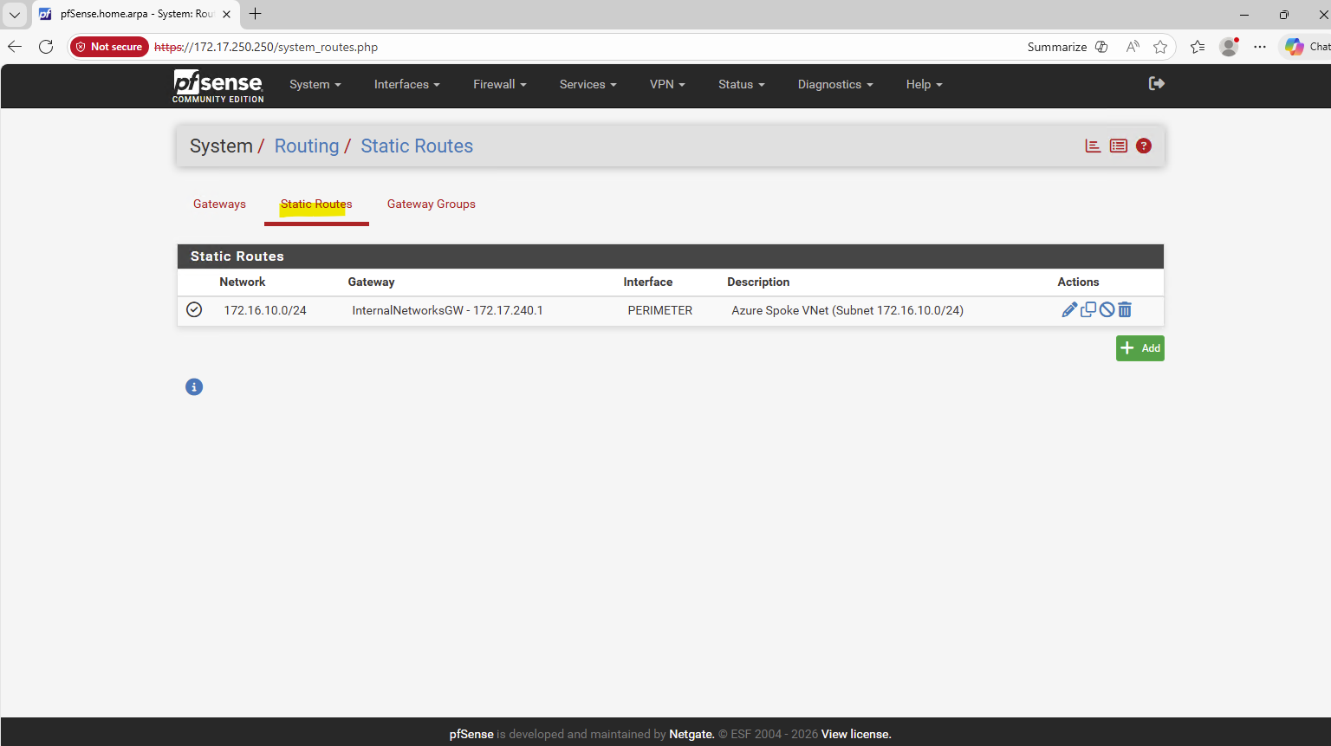This screenshot has height=746, width=1331.
Task: Open the browser favorites list
Action: [1198, 47]
